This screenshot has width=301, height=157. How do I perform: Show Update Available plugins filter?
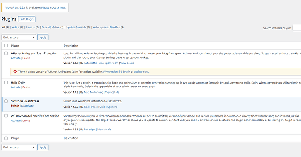point(76,27)
